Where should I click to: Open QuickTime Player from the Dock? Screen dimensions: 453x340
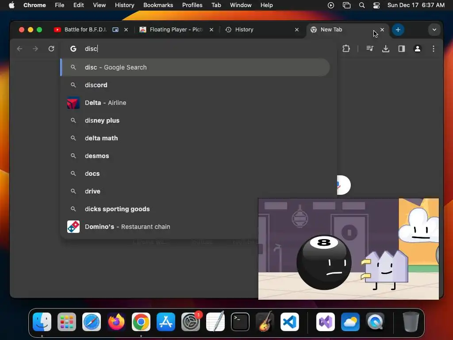pos(375,322)
